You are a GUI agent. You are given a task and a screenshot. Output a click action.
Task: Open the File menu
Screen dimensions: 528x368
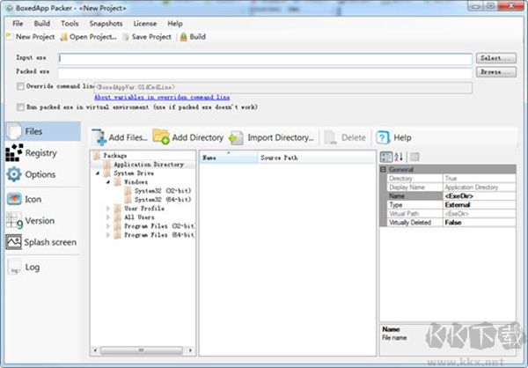pos(18,24)
